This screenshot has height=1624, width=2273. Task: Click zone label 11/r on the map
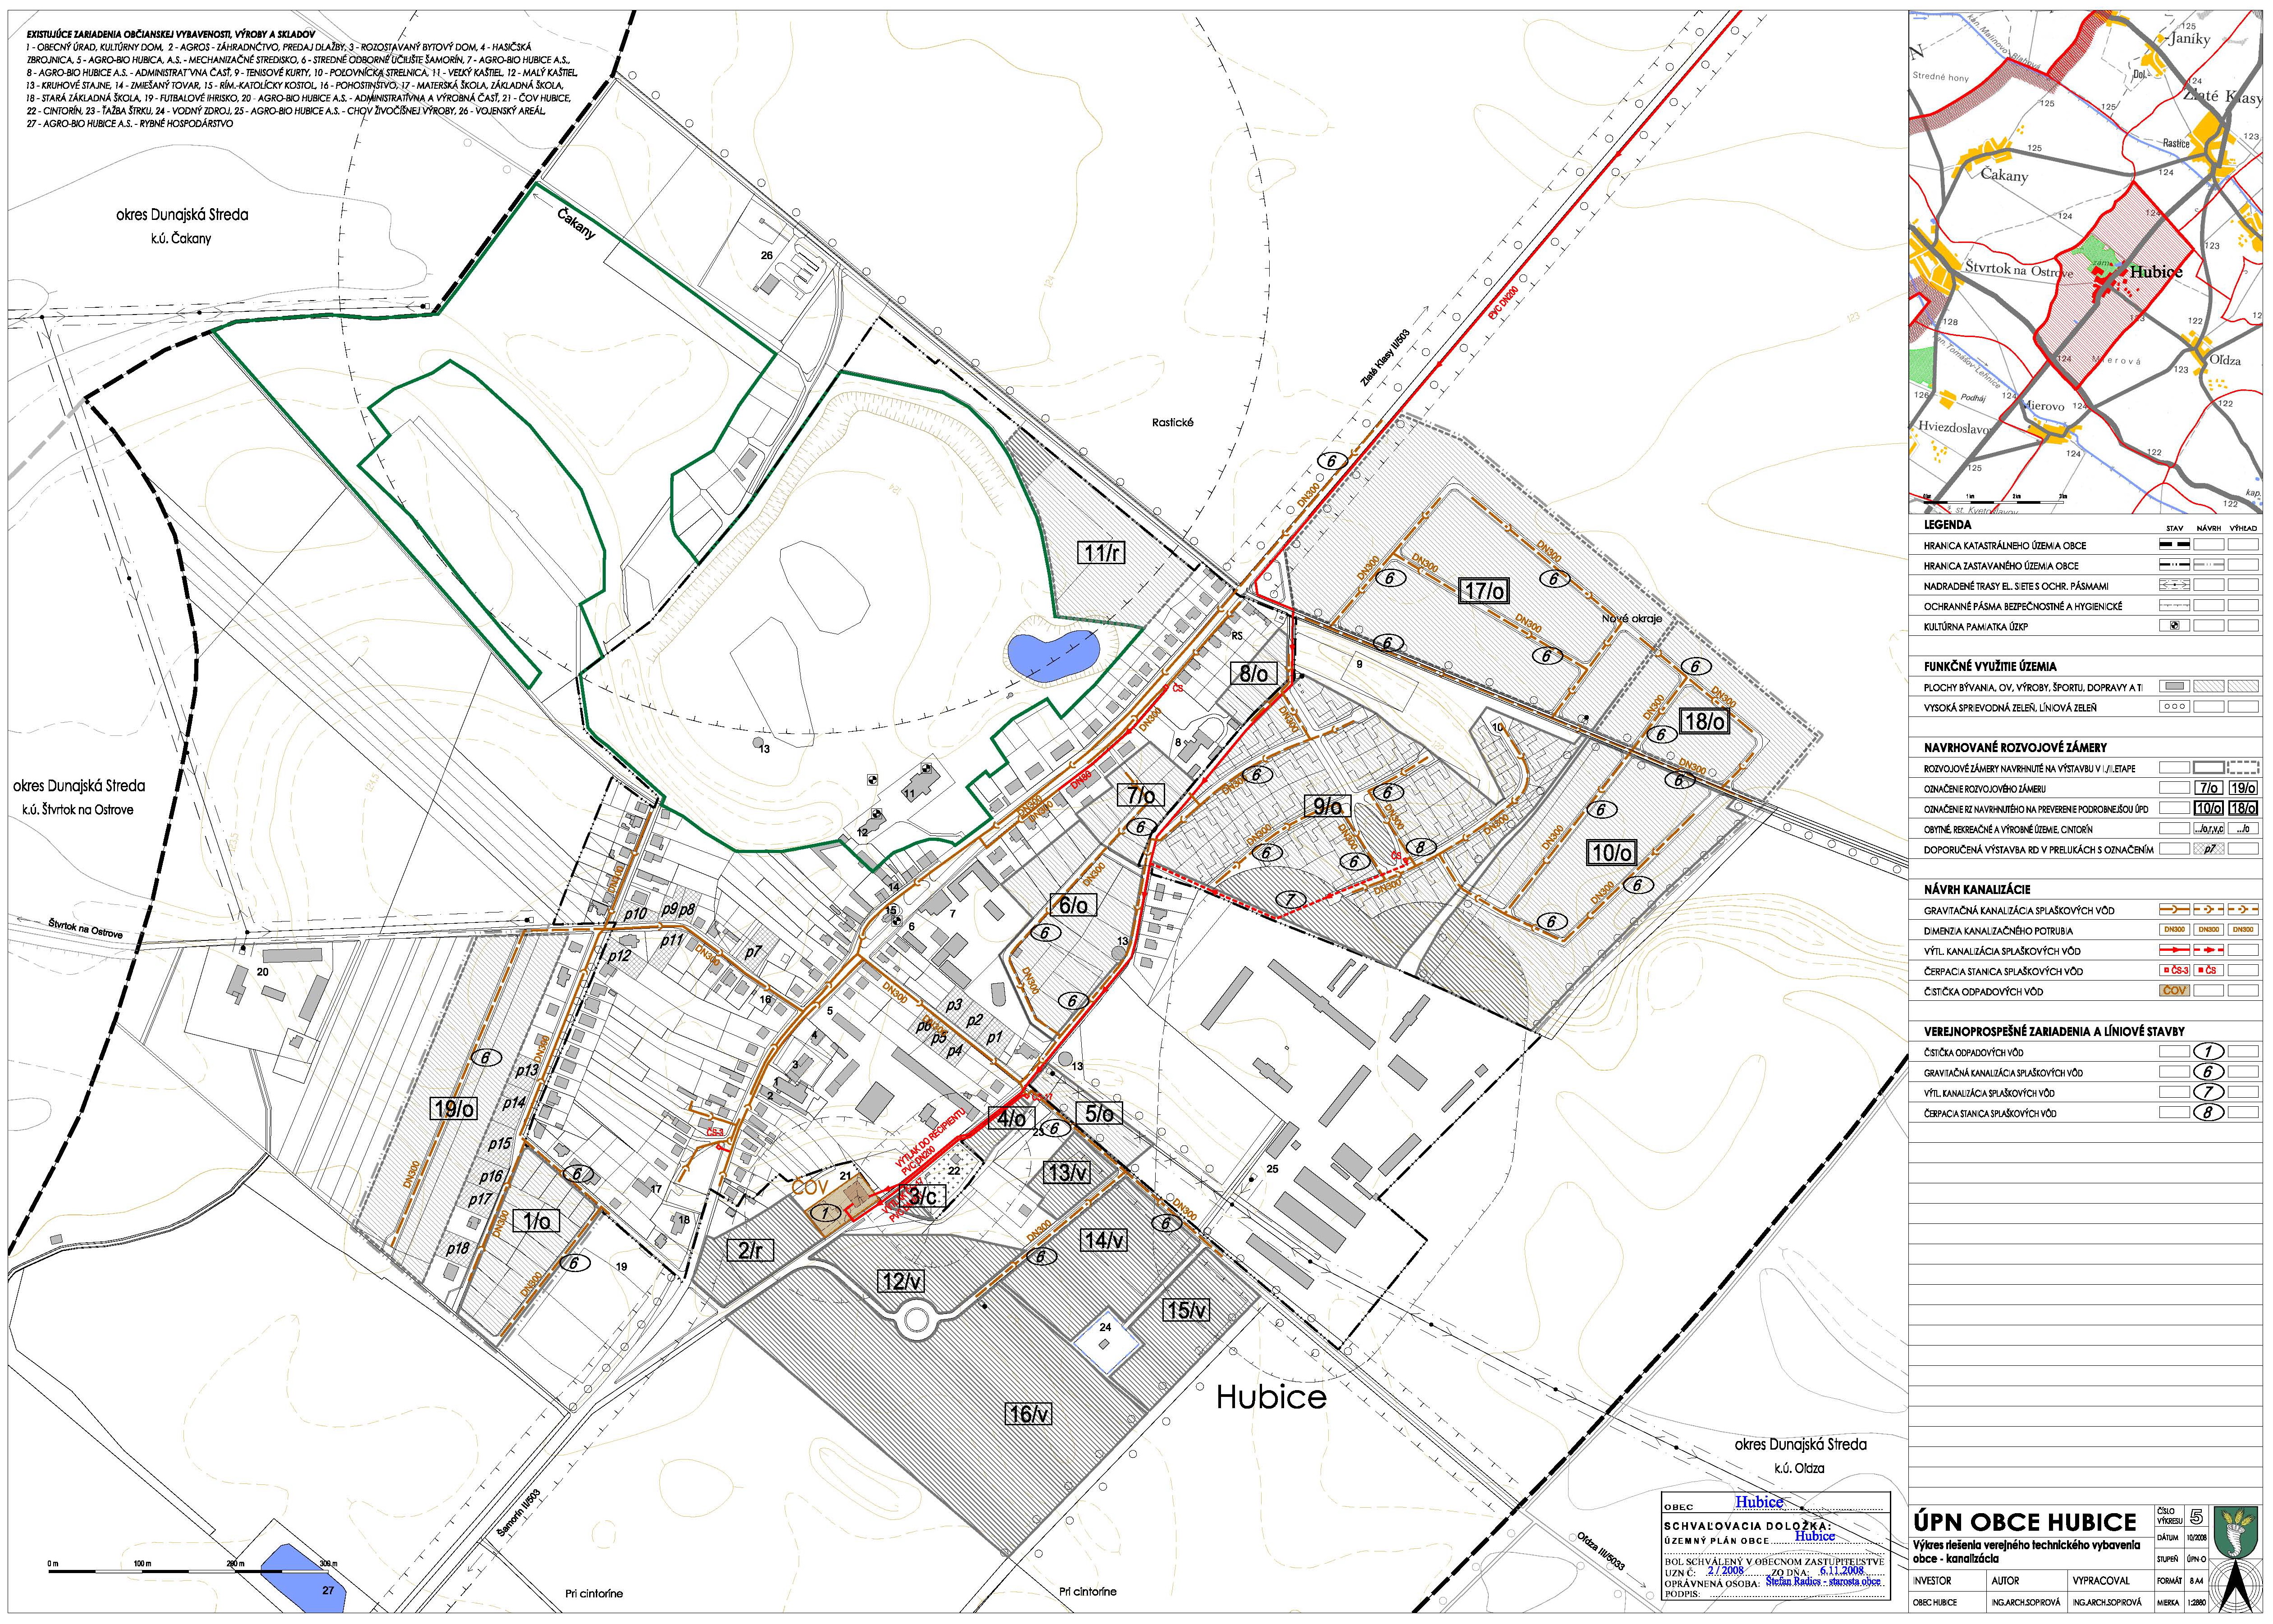(1101, 553)
